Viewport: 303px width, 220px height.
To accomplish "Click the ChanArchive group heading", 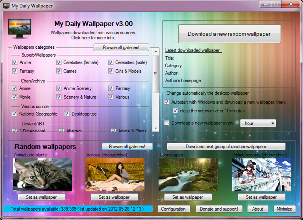I will pyautogui.click(x=33, y=81).
